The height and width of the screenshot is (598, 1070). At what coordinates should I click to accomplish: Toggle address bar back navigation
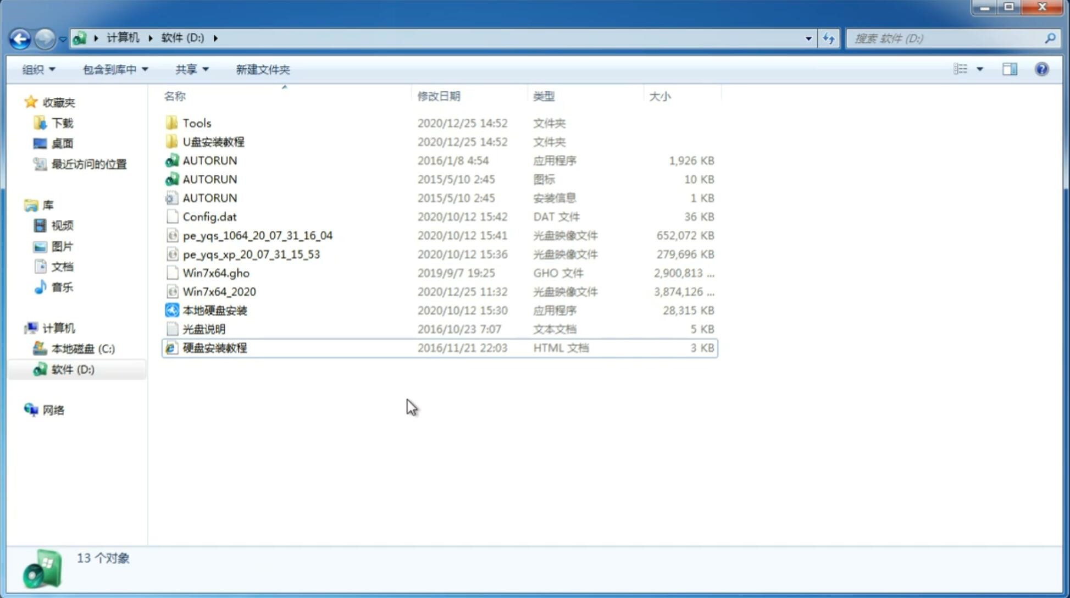pos(20,37)
